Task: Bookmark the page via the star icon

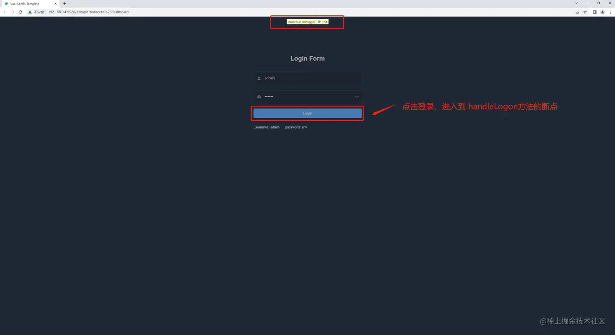Action: pyautogui.click(x=585, y=12)
